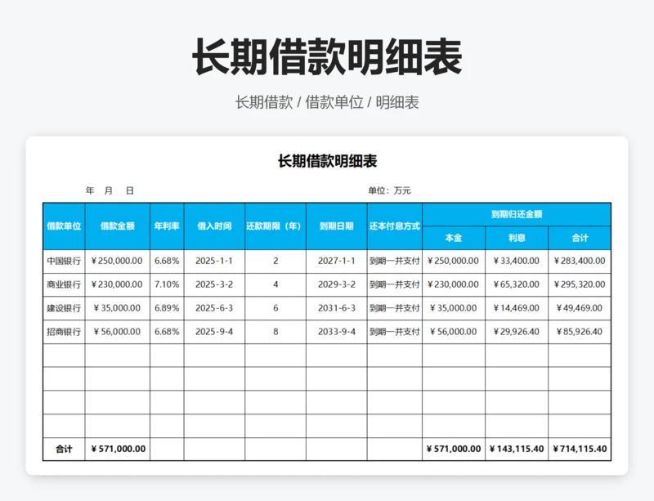Viewport: 654px width, 501px height.
Task: Click the 单位：万元 unit label
Action: click(389, 190)
